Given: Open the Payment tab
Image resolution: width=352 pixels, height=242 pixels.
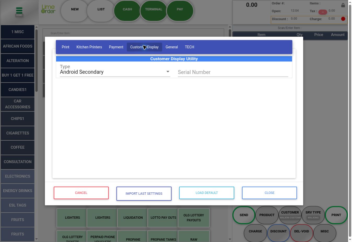Looking at the screenshot, I should tap(116, 47).
